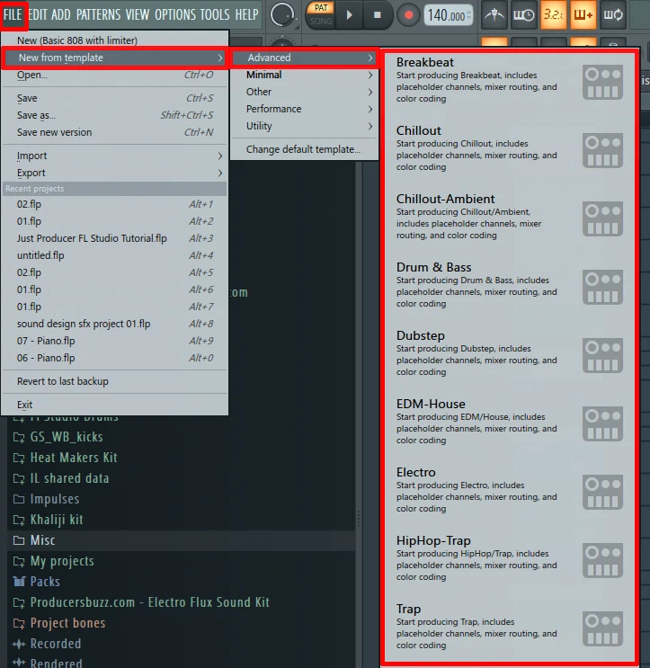The width and height of the screenshot is (650, 668).
Task: Choose New (Basic 808 with limiter)
Action: (x=115, y=40)
